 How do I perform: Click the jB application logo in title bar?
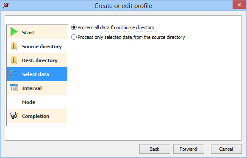[6, 5]
